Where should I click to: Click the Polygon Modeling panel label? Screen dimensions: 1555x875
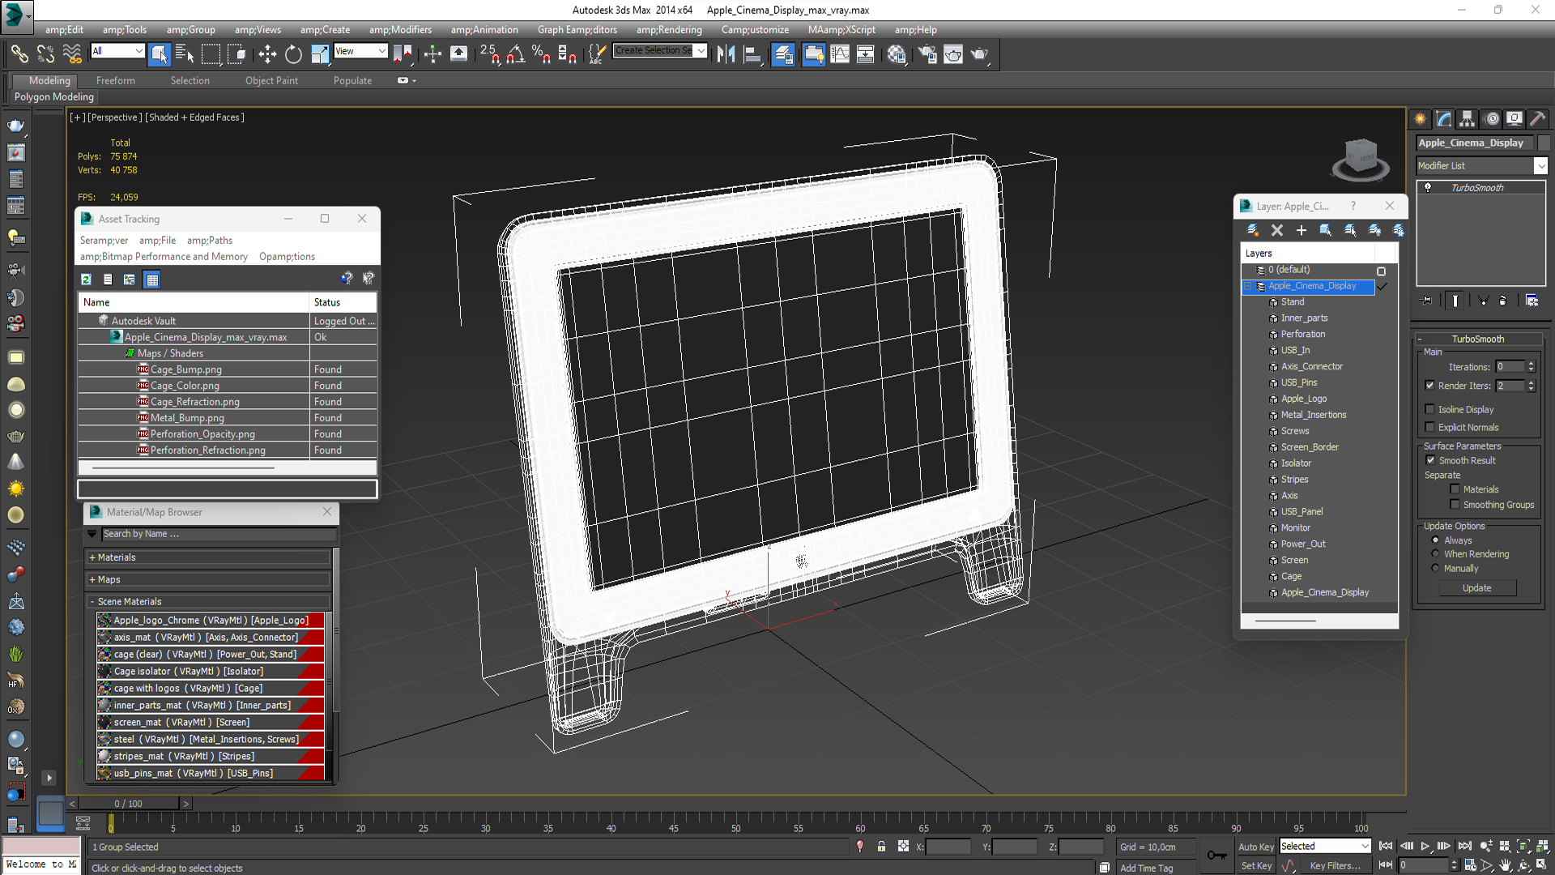tap(54, 96)
